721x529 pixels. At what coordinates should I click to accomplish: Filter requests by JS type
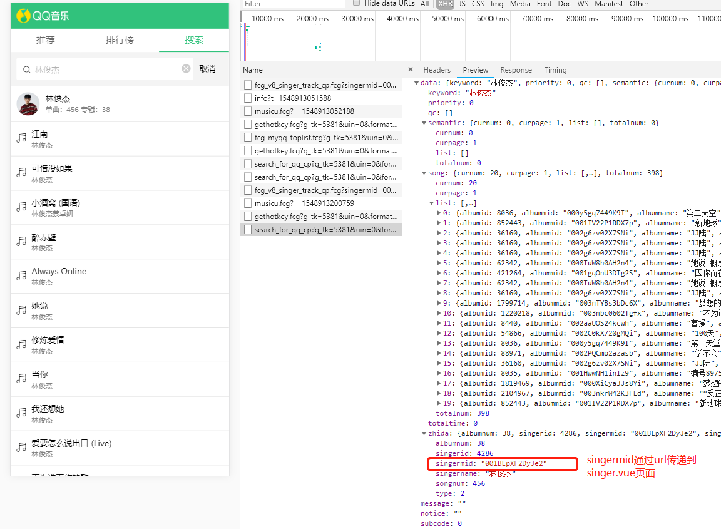click(x=462, y=4)
